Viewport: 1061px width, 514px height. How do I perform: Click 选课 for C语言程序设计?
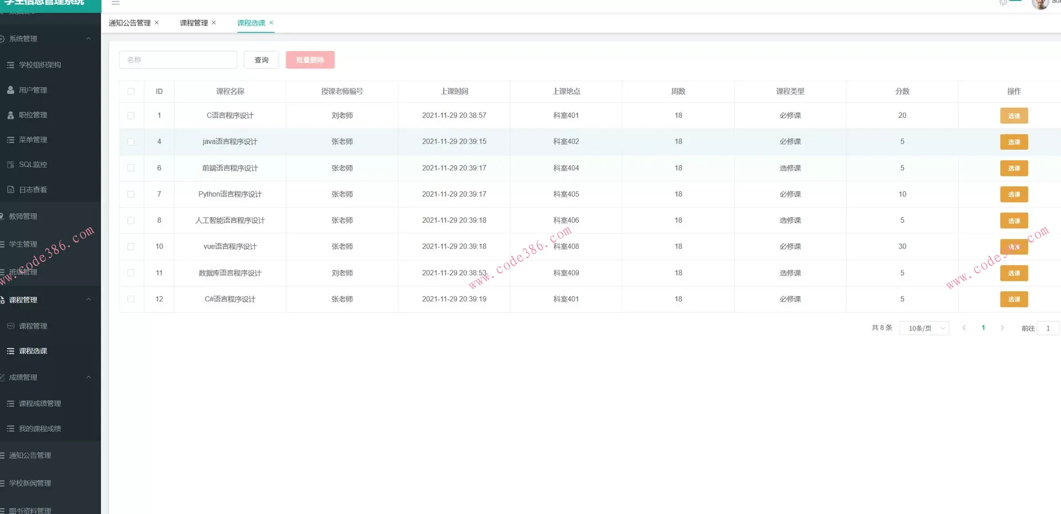[x=1014, y=116]
